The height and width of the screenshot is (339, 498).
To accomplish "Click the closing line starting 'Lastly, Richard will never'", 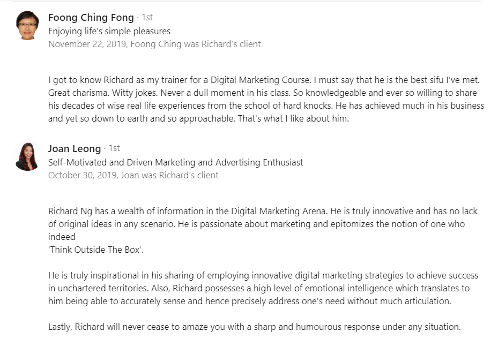I will [255, 327].
